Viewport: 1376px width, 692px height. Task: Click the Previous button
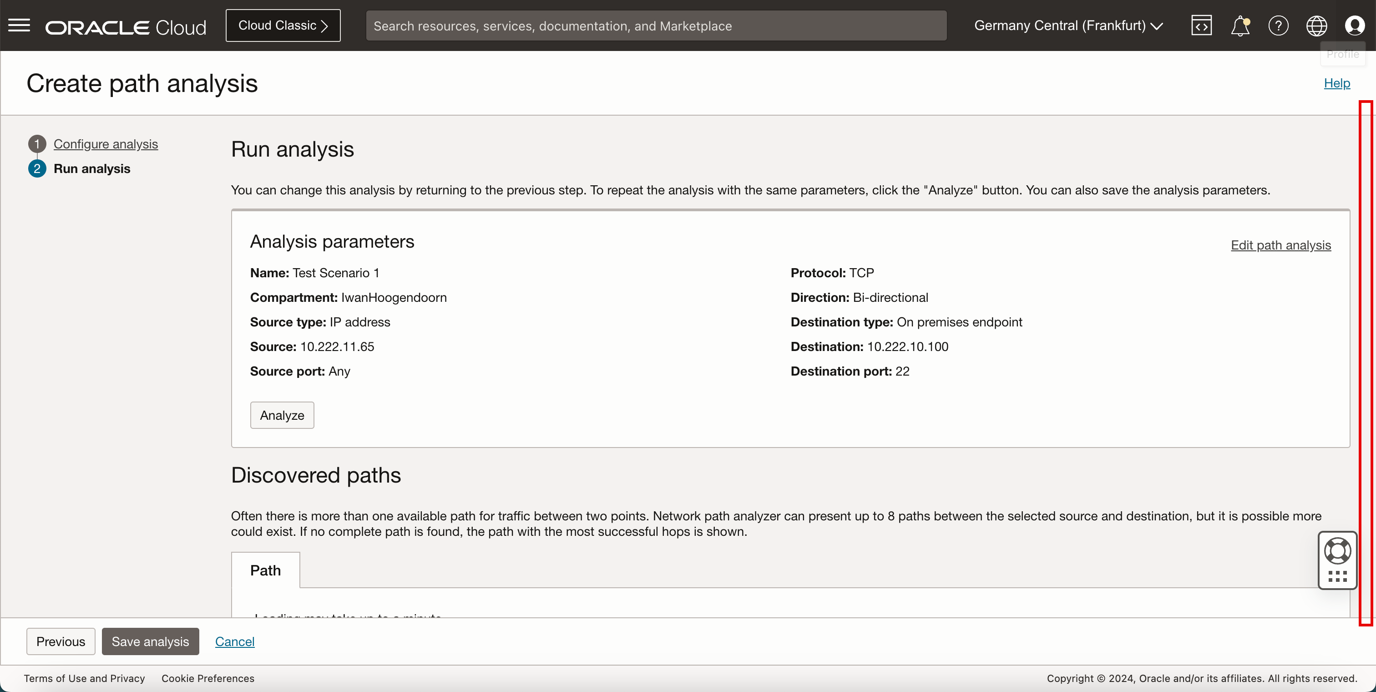click(x=61, y=641)
